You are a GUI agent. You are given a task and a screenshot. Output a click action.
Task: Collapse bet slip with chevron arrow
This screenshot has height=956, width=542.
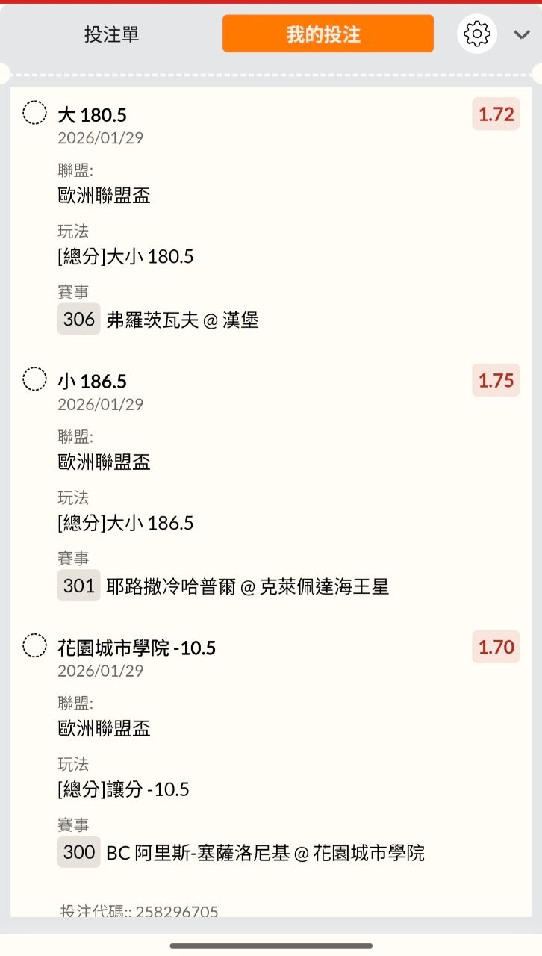(x=522, y=34)
